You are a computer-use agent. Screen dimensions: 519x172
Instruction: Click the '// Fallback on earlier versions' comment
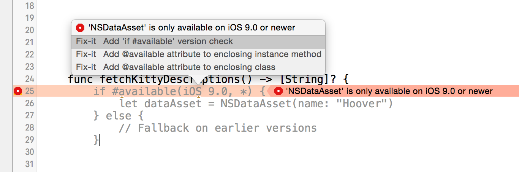point(218,128)
